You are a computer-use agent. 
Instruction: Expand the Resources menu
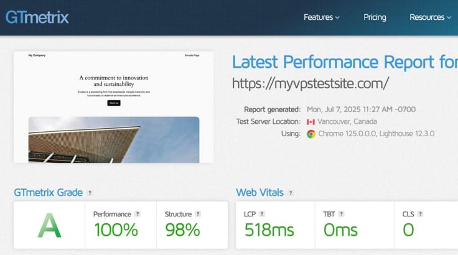[430, 17]
